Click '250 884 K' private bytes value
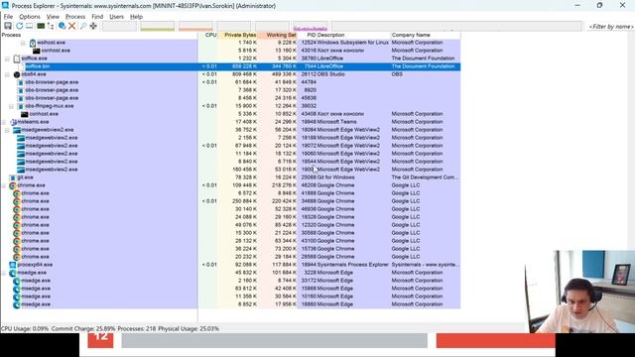This screenshot has height=357, width=635. 244,201
